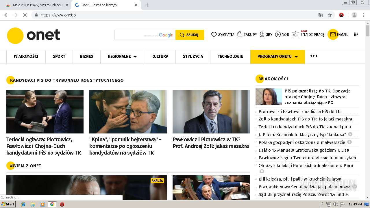
Task: Bookmark this page with the star icon
Action: click(x=330, y=15)
